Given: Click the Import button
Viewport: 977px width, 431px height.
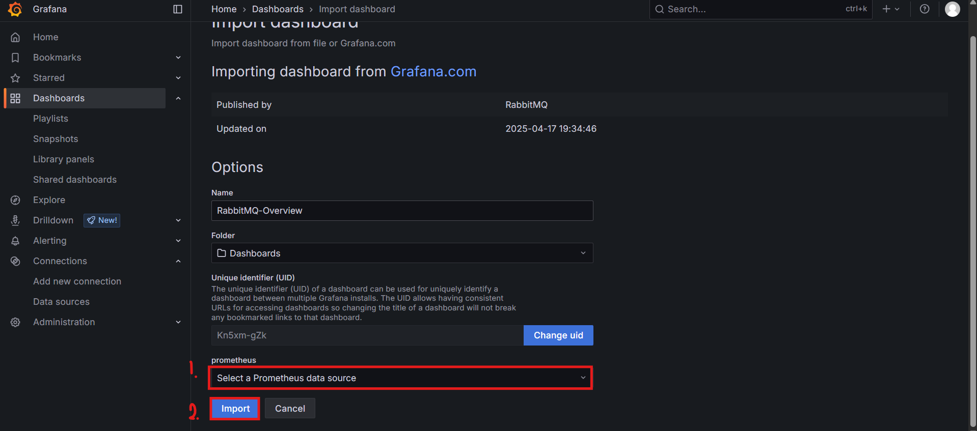Looking at the screenshot, I should (x=235, y=409).
